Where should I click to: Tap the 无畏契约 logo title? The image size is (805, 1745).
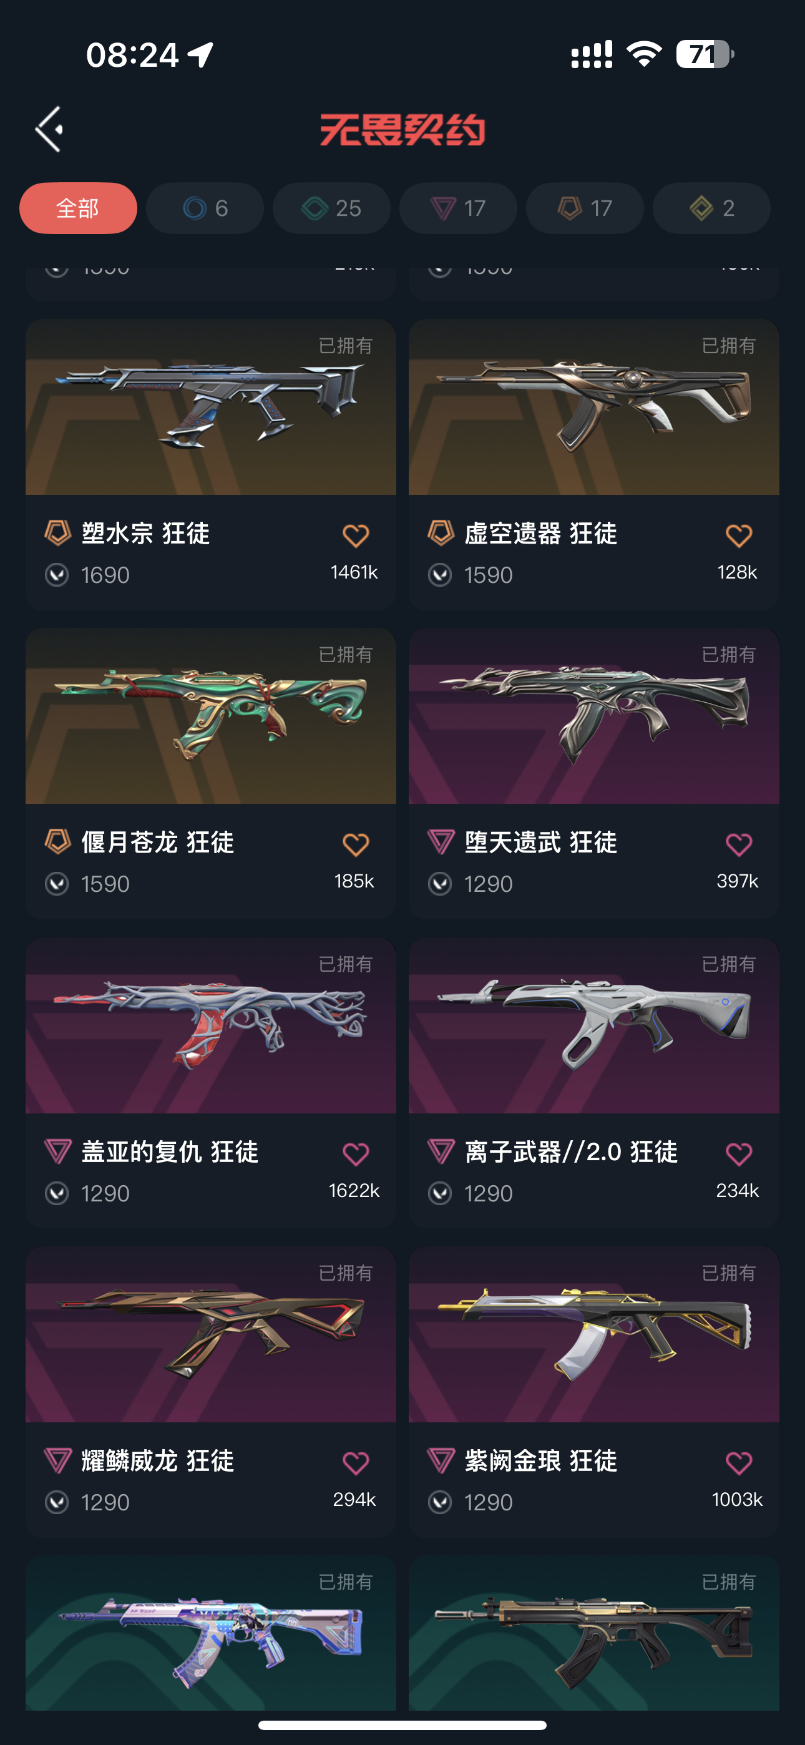[402, 129]
